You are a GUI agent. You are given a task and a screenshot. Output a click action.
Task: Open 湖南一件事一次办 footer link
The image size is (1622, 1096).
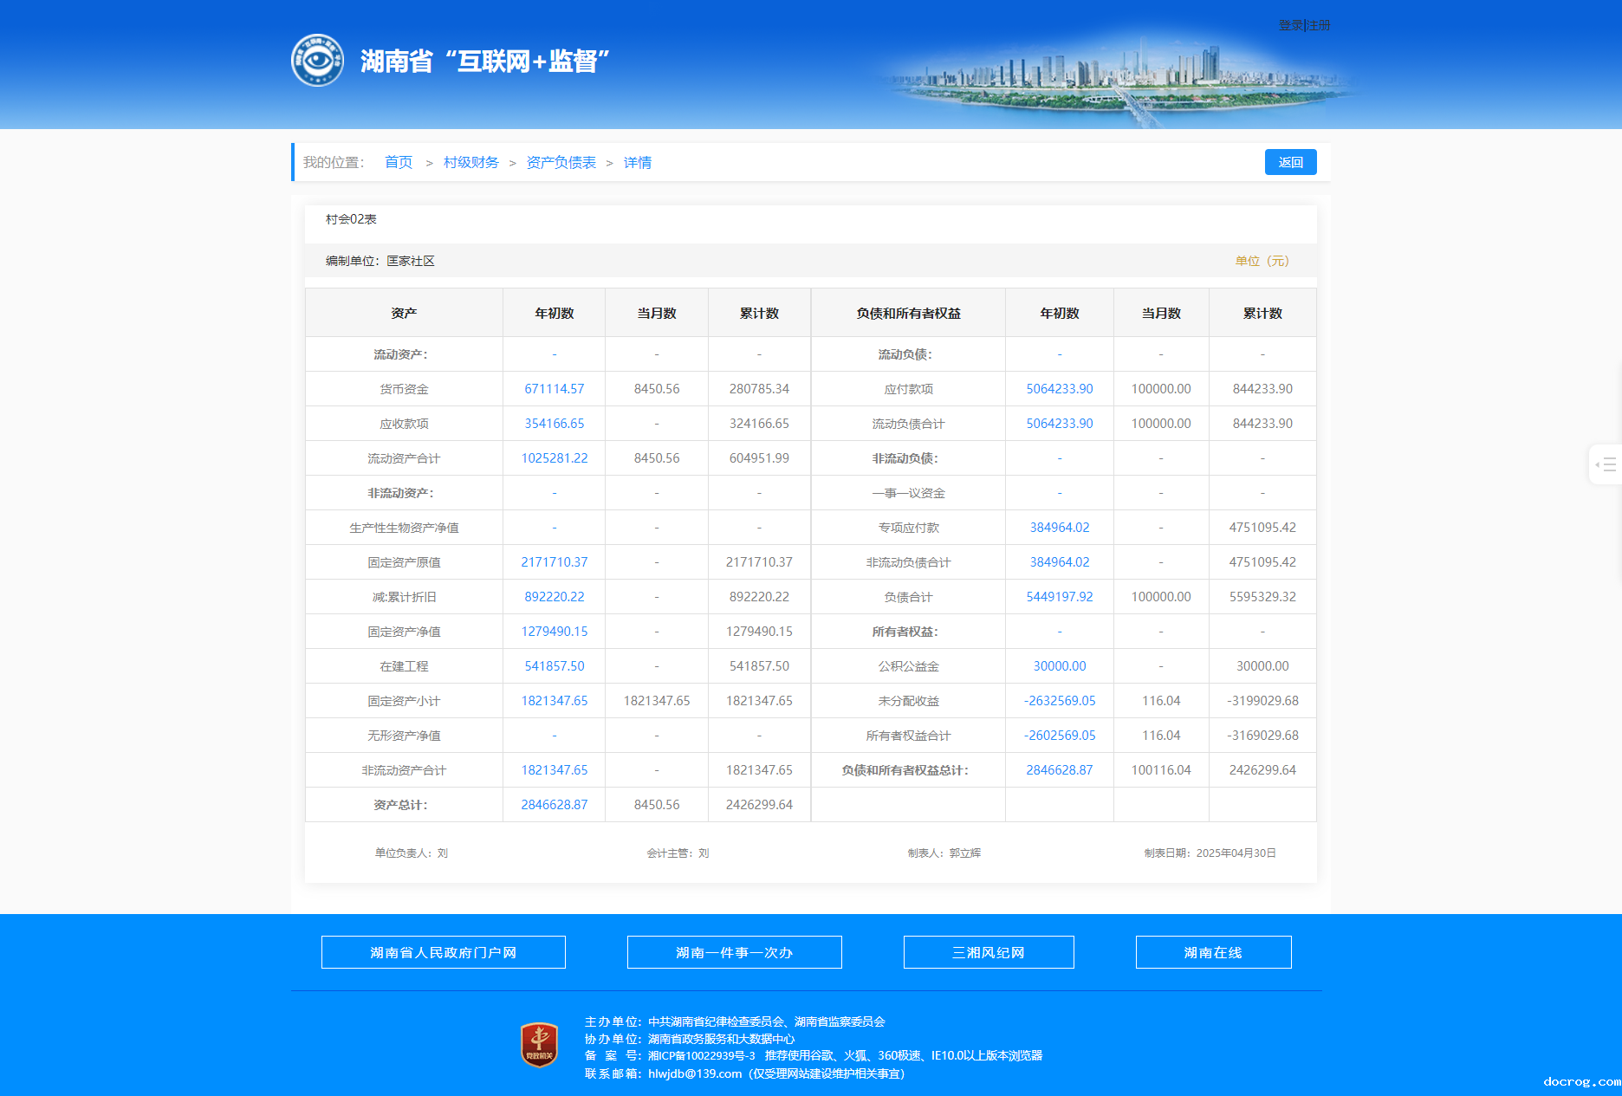pyautogui.click(x=734, y=952)
